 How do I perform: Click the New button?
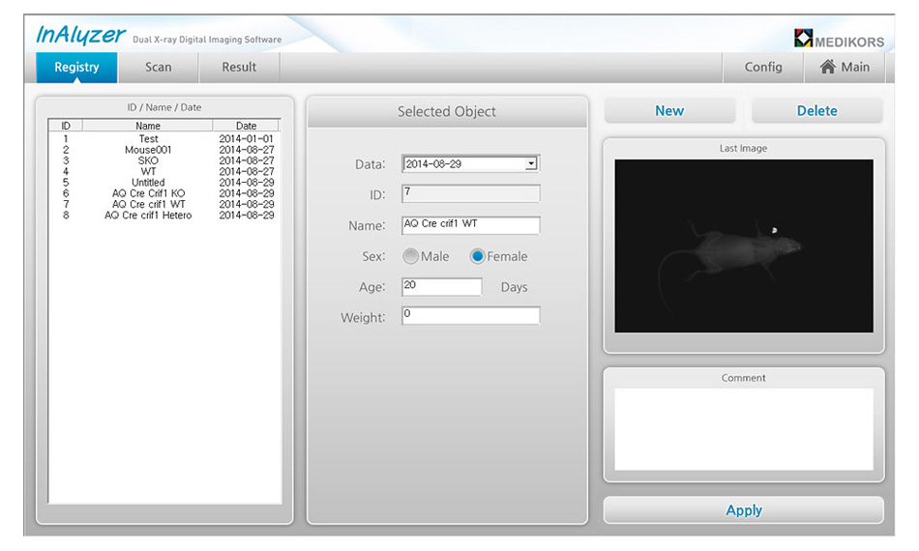pyautogui.click(x=669, y=110)
